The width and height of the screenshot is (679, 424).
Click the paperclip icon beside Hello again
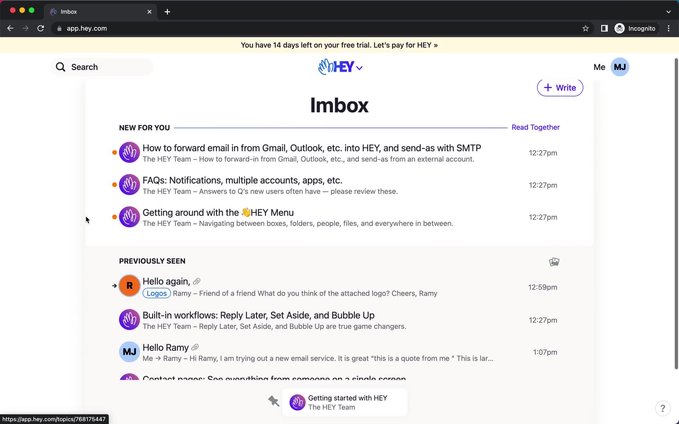pos(197,281)
